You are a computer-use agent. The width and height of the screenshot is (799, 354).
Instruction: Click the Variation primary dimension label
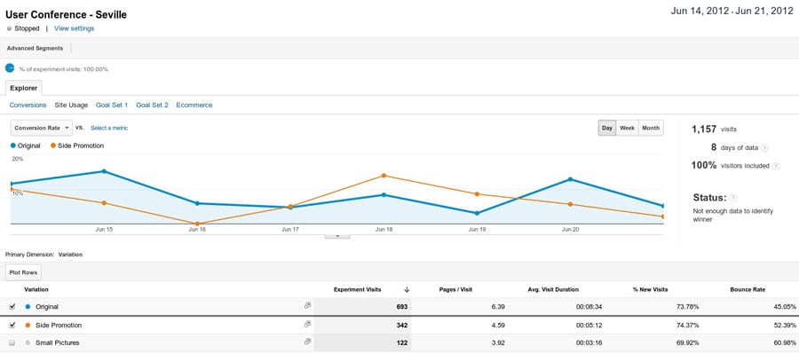(x=70, y=254)
